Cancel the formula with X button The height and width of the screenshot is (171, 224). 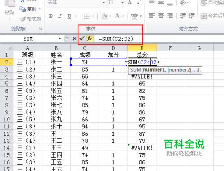coord(74,39)
